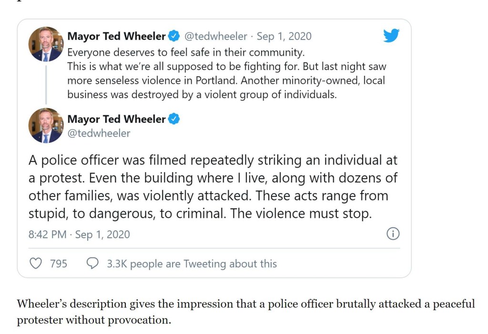Click verified badge in the second tweet
The height and width of the screenshot is (334, 488).
tap(174, 119)
